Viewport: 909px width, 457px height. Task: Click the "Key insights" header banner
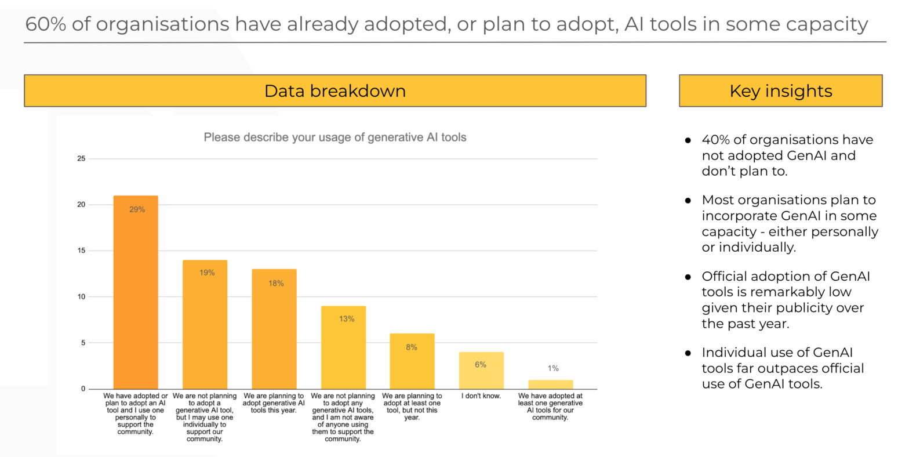[780, 91]
